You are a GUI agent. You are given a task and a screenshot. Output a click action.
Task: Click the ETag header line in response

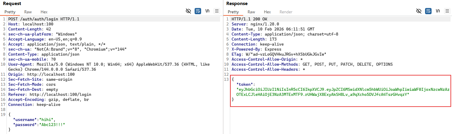[278, 54]
